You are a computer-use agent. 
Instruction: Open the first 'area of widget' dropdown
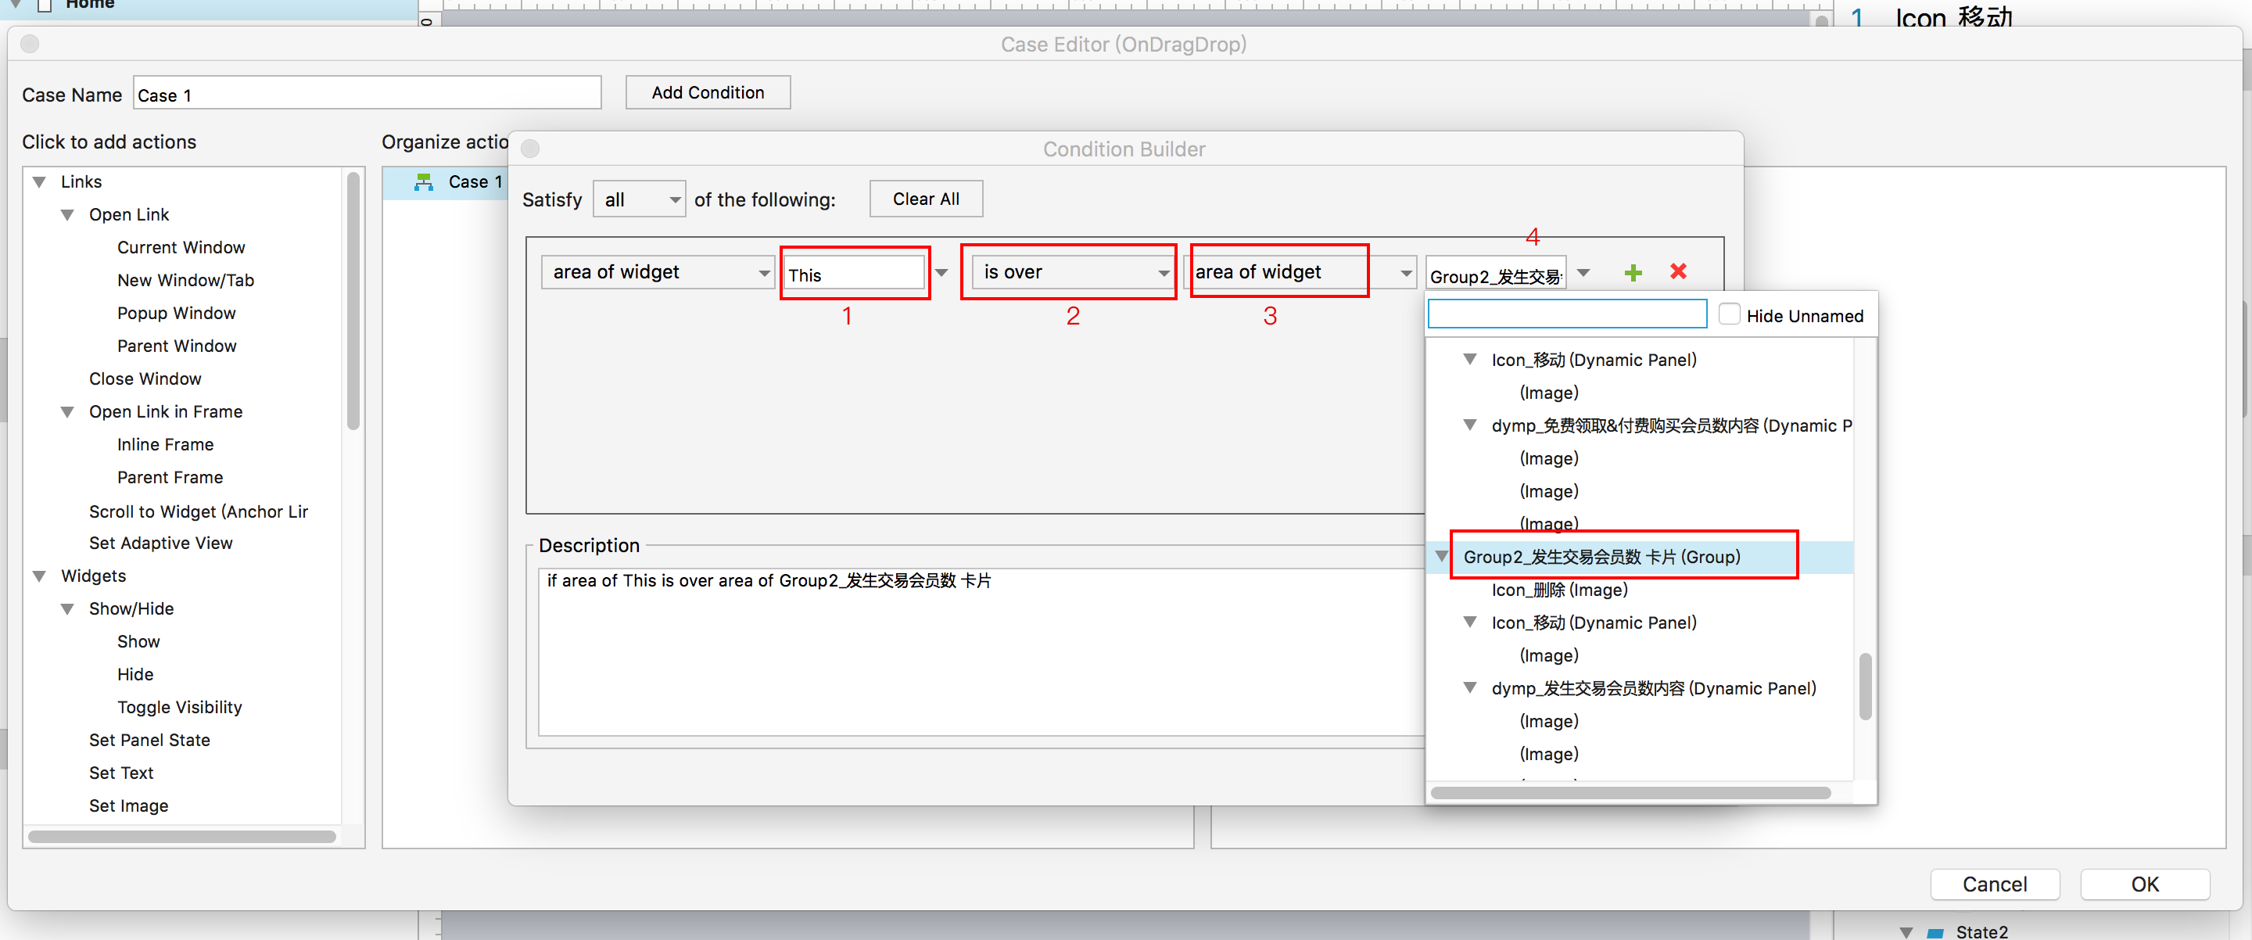658,273
